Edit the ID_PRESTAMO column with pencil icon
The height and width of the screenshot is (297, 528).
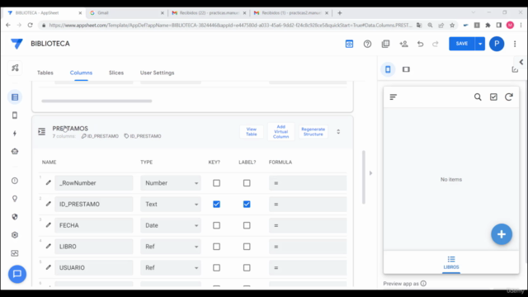click(x=49, y=204)
